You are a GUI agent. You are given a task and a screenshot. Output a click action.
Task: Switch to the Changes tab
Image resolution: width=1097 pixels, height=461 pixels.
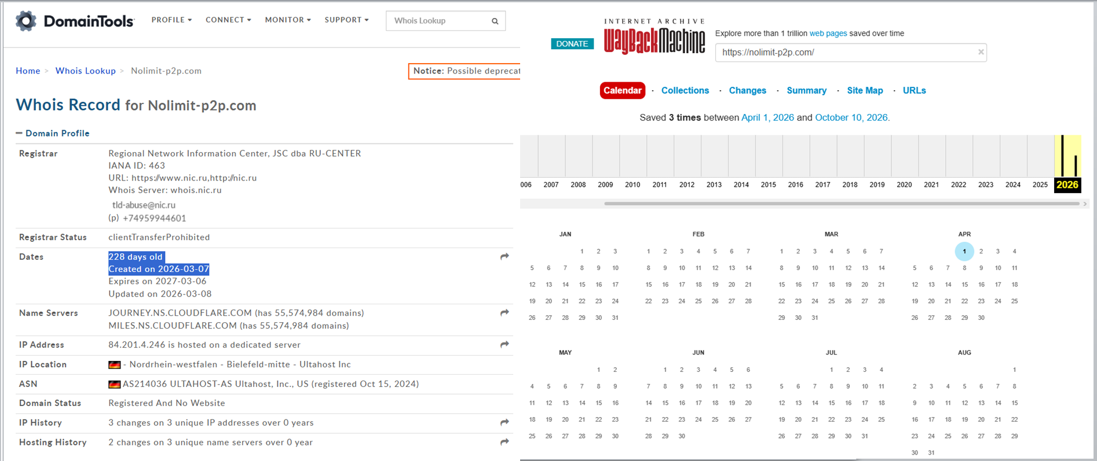[x=748, y=90]
